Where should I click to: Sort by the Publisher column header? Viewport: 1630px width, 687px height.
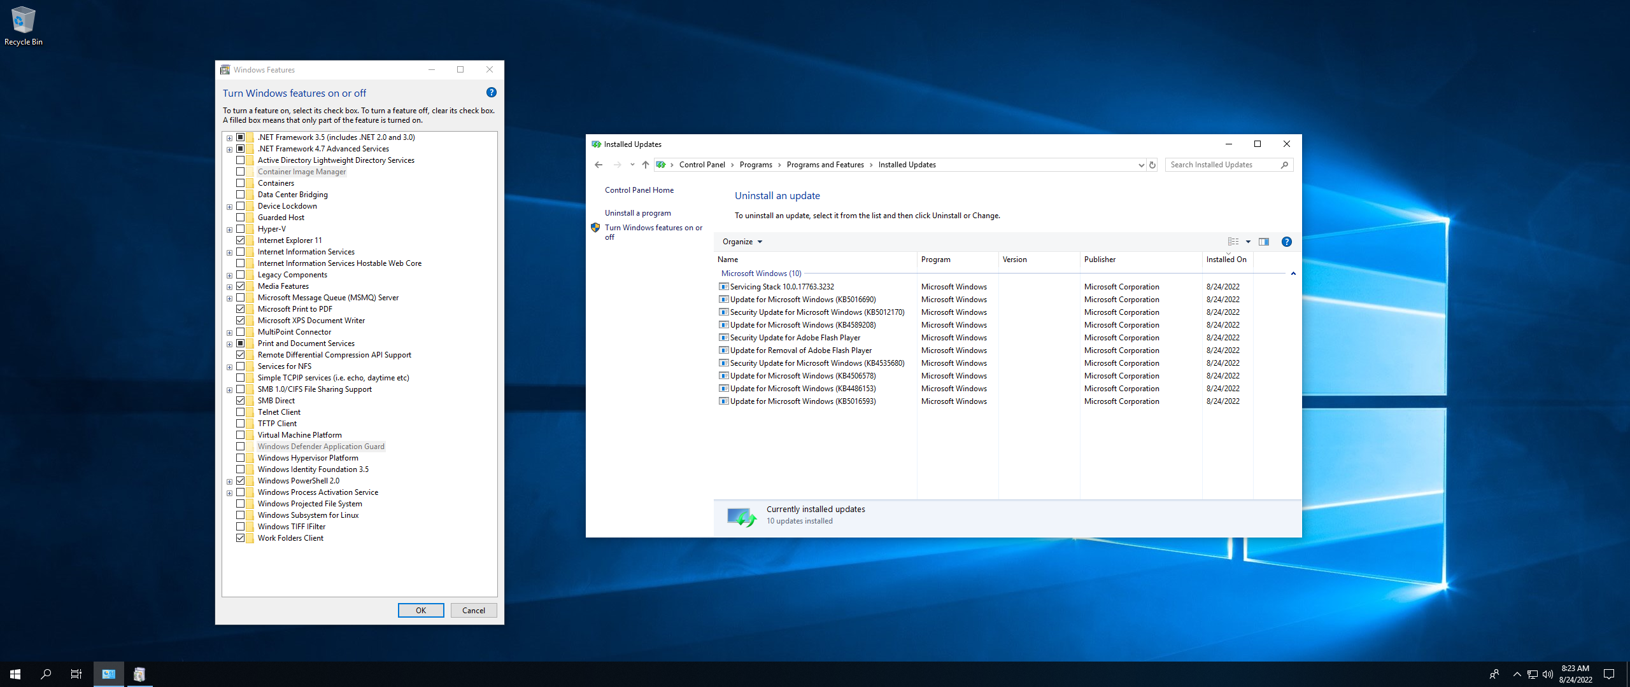(1141, 260)
